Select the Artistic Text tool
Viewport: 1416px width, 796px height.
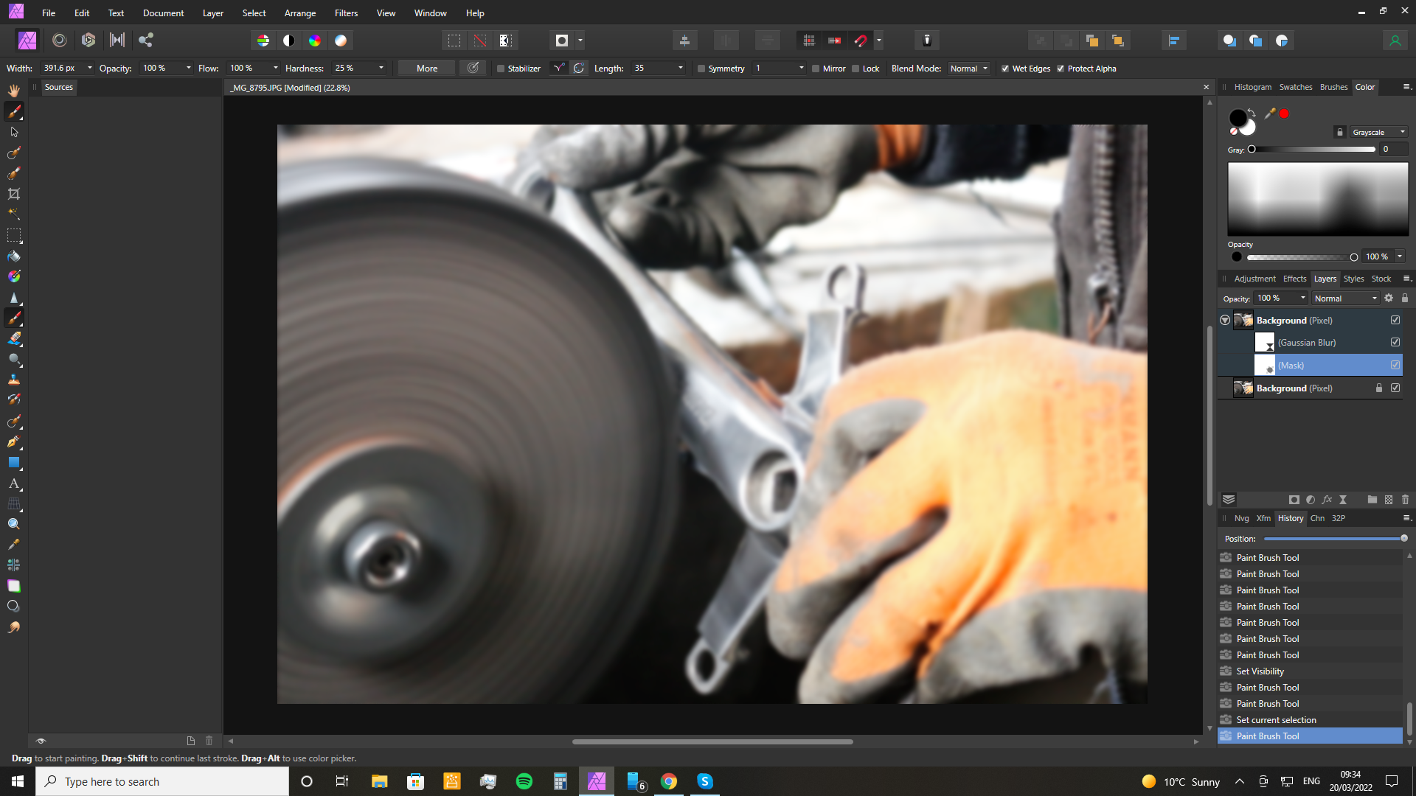pyautogui.click(x=13, y=483)
